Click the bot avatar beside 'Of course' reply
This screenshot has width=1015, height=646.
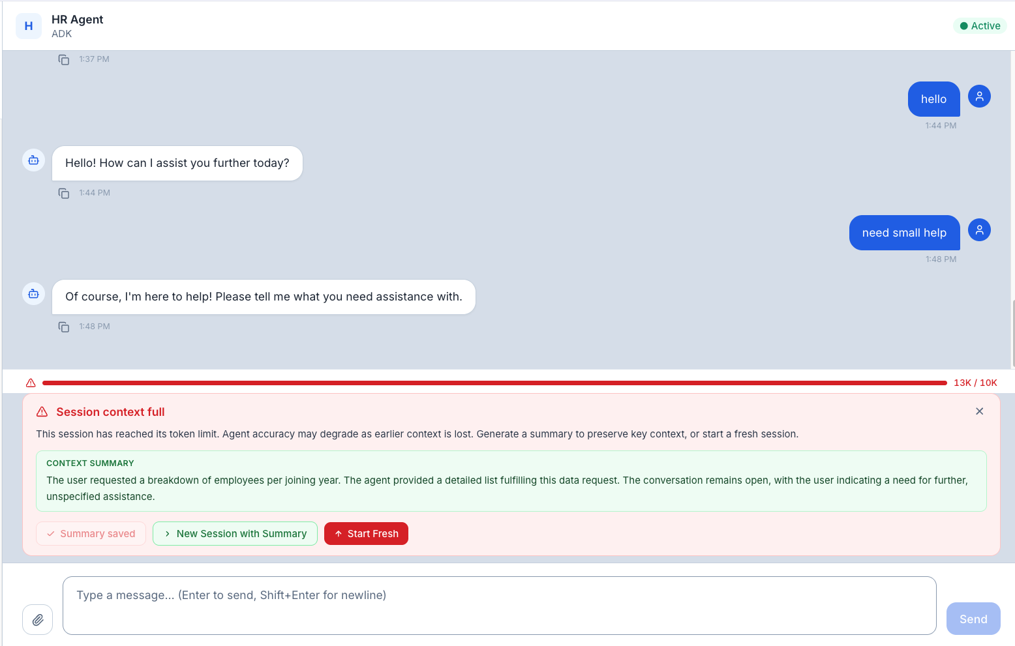[x=34, y=294]
